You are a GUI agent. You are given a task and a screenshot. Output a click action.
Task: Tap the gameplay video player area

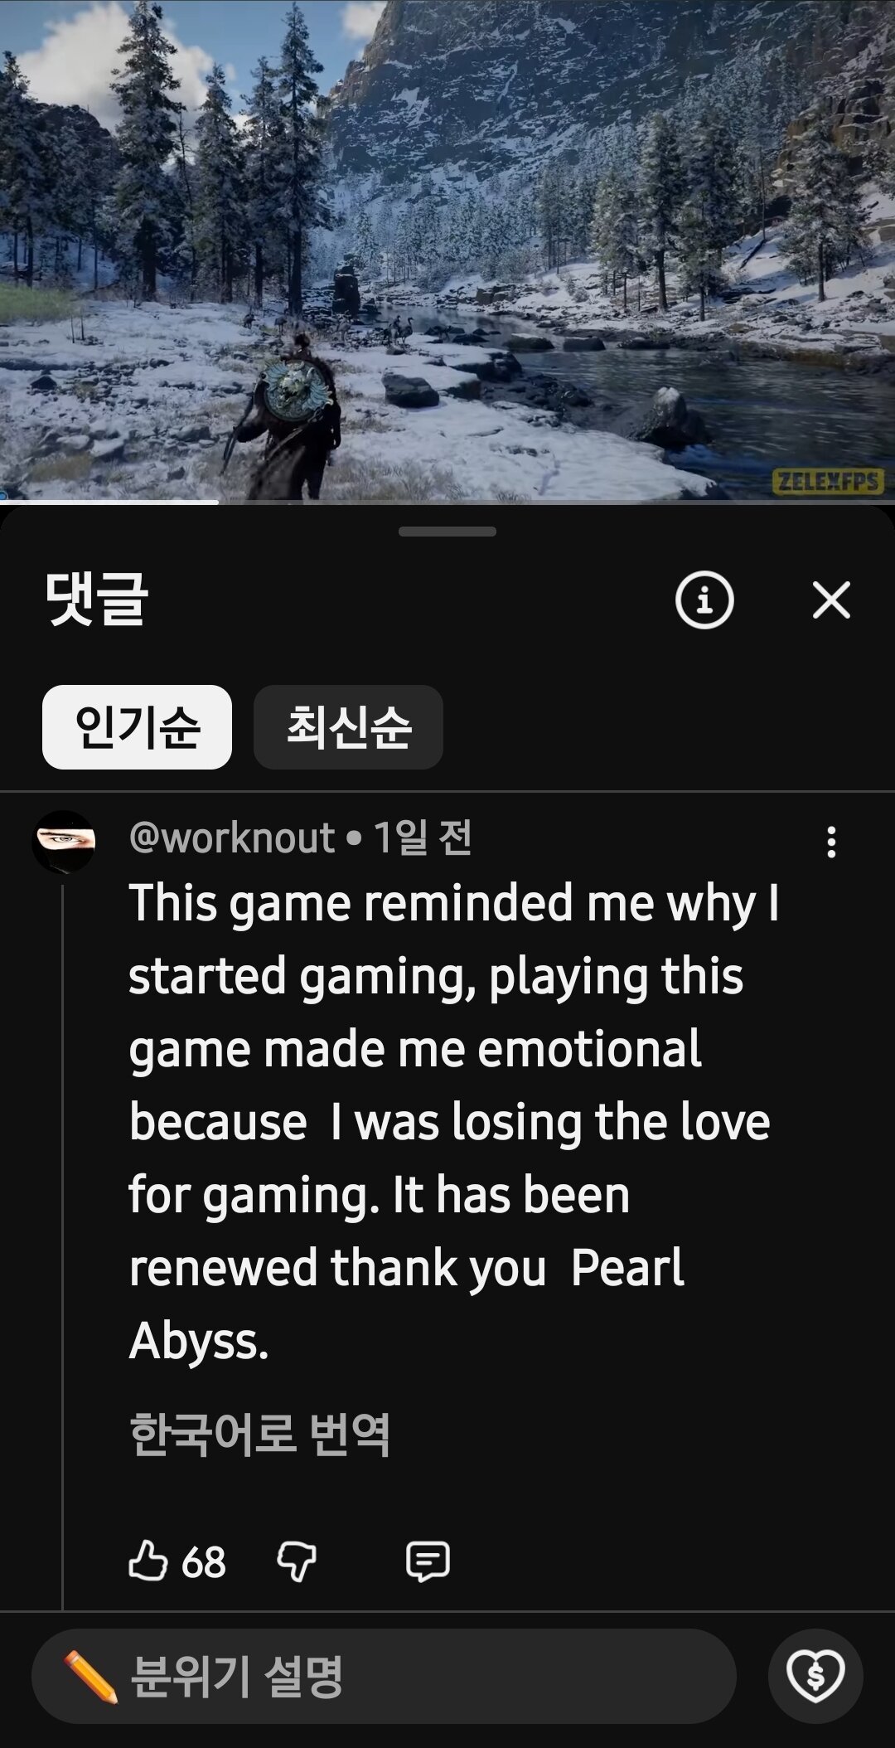tap(447, 249)
